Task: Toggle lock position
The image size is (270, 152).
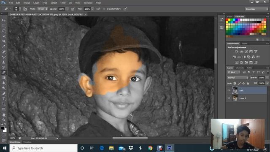Action: [243, 84]
